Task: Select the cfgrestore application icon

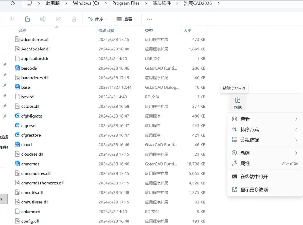Action: tap(17, 135)
